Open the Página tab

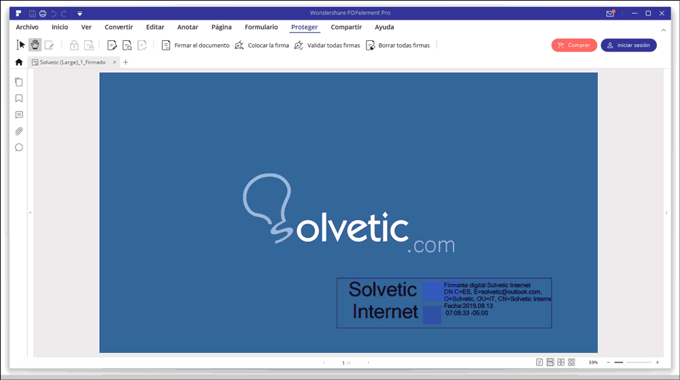[221, 27]
